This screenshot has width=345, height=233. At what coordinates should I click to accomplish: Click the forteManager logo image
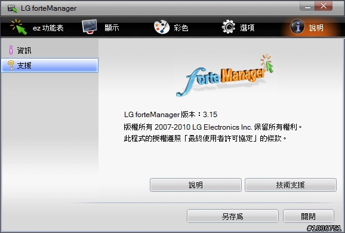224,75
